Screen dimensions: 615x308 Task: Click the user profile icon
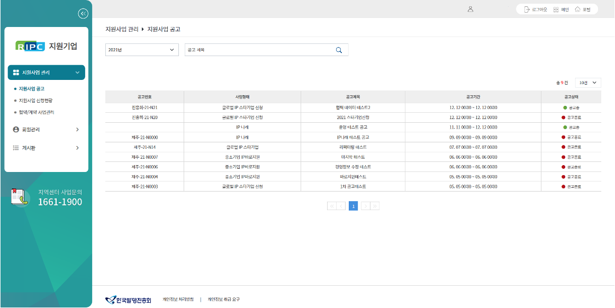(471, 9)
